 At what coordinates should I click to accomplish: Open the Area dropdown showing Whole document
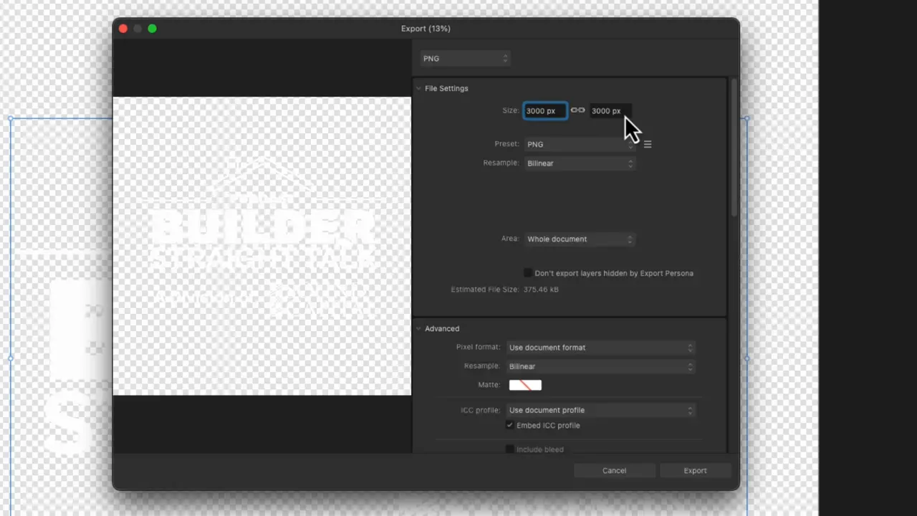pos(579,239)
